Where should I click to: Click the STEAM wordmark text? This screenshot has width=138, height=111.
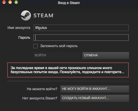[43, 16]
